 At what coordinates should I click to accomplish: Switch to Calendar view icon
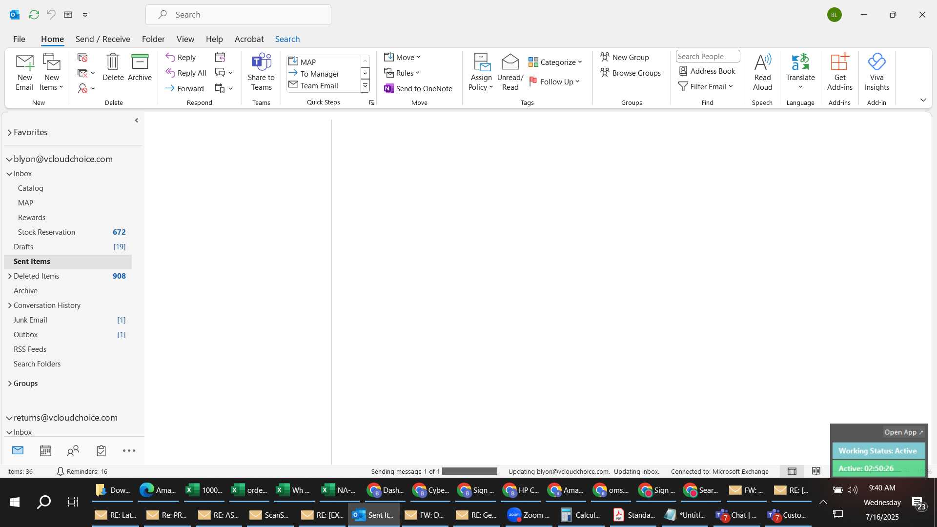45,451
